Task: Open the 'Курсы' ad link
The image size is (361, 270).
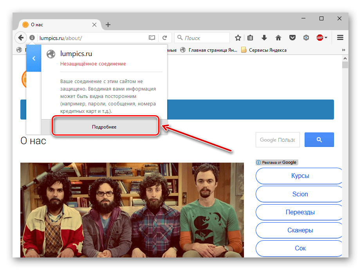Action: coord(299,176)
